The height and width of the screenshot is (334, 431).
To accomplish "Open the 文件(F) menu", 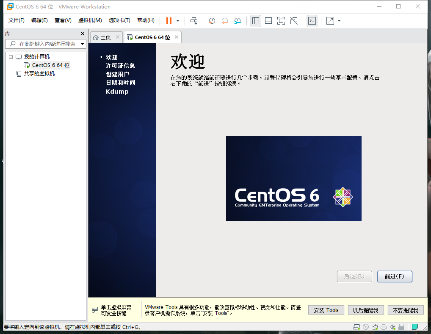I will click(x=16, y=20).
